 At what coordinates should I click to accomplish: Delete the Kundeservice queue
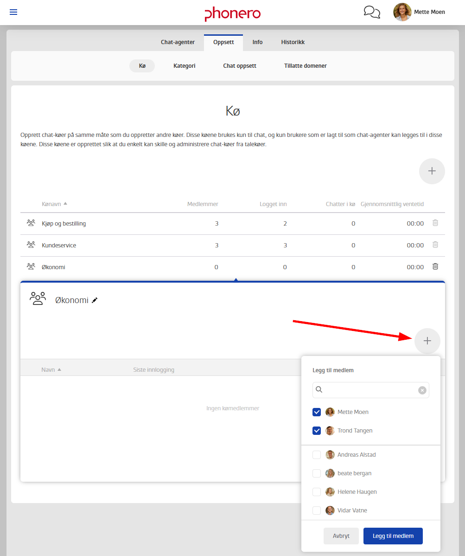point(435,245)
